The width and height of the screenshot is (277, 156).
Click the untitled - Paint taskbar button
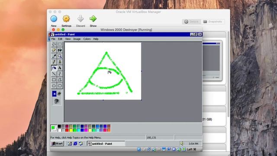pos(106,143)
